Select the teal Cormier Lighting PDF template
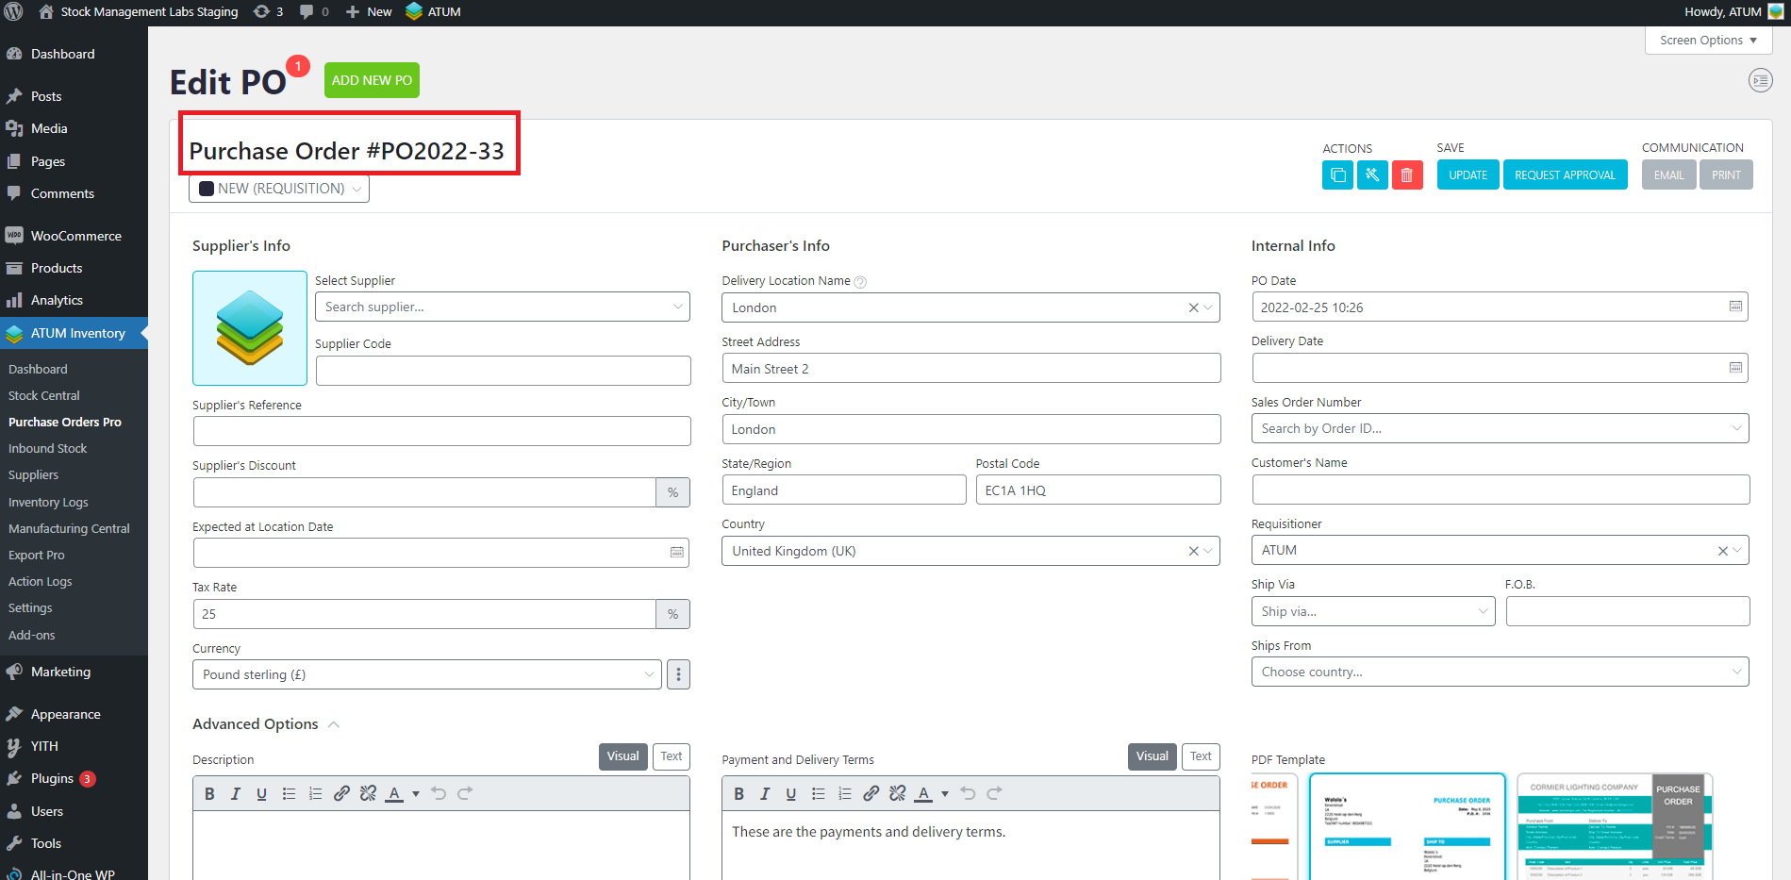This screenshot has width=1791, height=880. coord(1615,827)
